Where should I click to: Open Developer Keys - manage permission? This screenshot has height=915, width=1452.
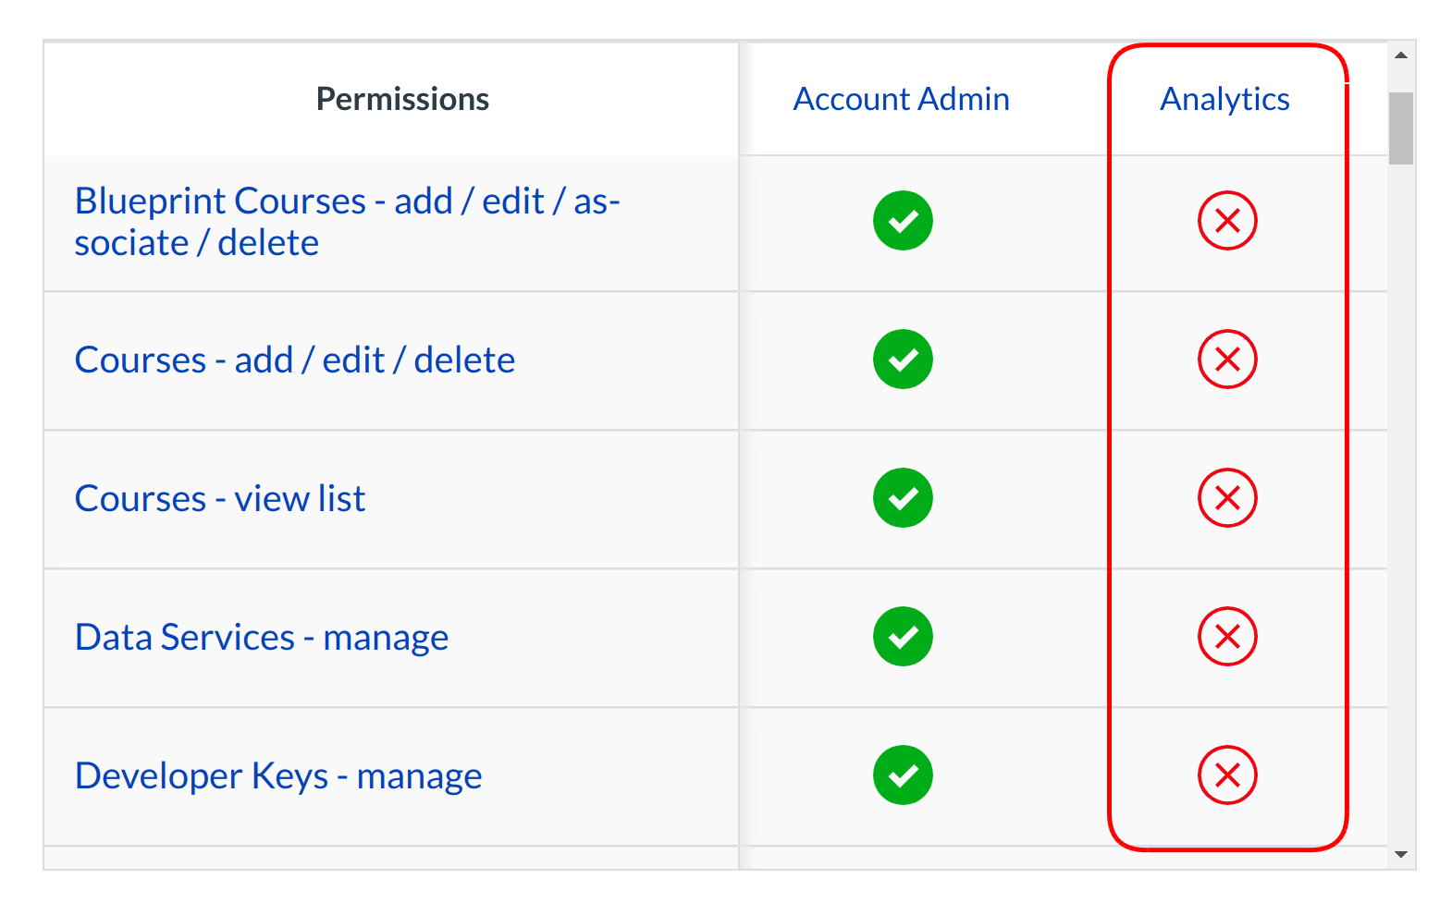pyautogui.click(x=278, y=775)
